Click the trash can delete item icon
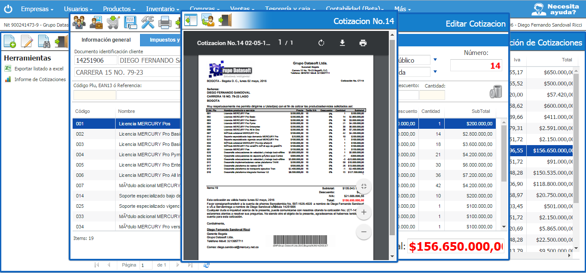The width and height of the screenshot is (586, 273). 495,91
